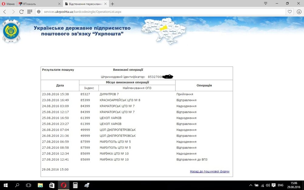304x190 pixels.
Task: Open the Windows Start menu
Action: click(5, 185)
